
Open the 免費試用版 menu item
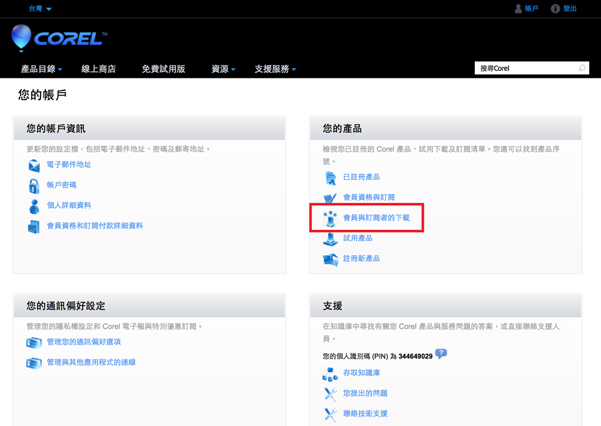point(163,69)
